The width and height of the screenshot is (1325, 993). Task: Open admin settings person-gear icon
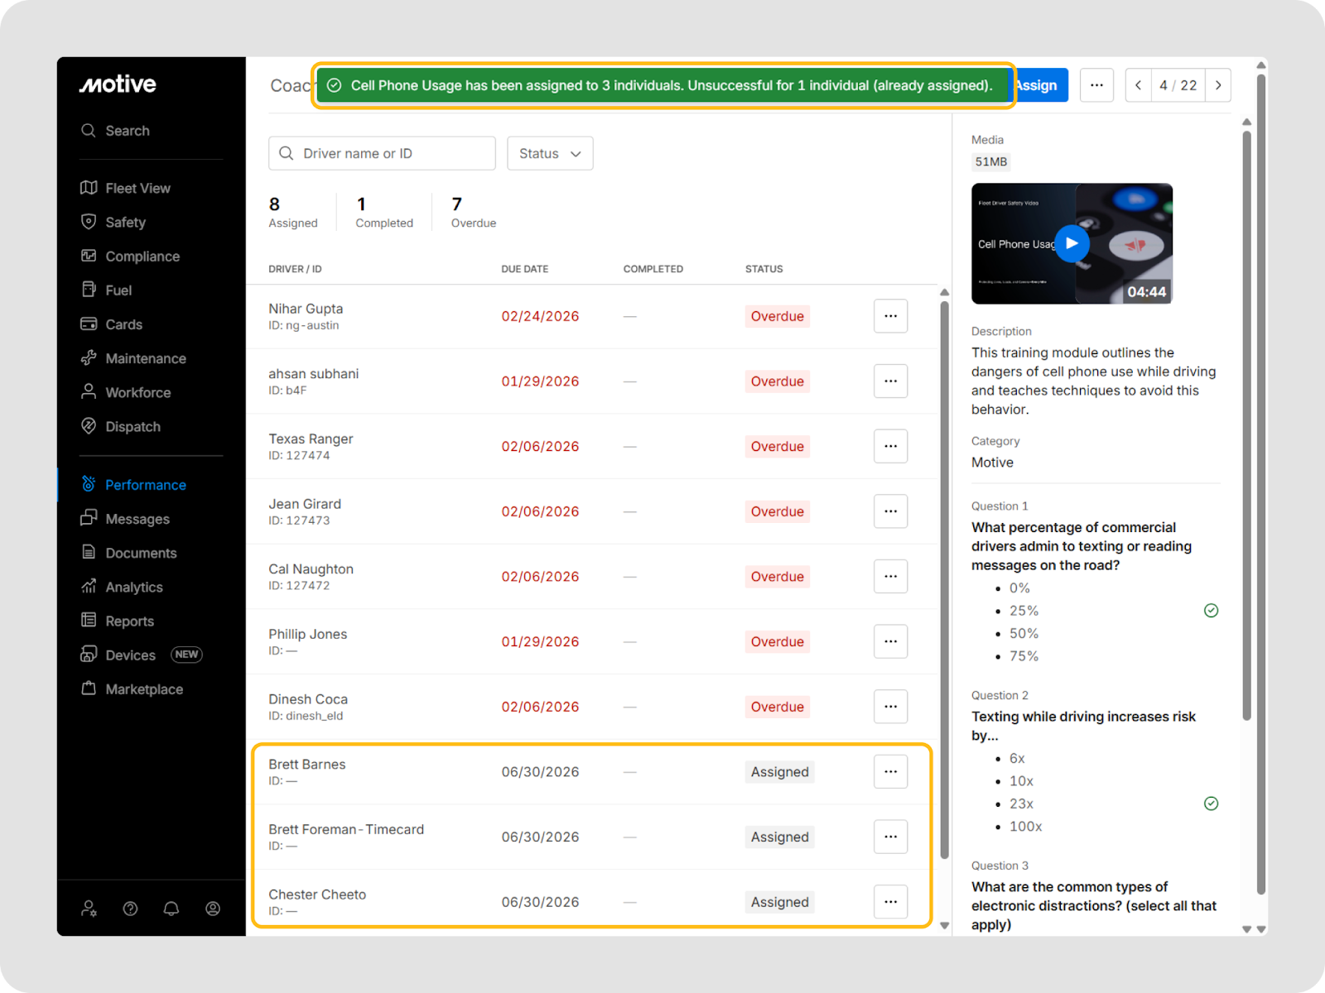point(89,909)
